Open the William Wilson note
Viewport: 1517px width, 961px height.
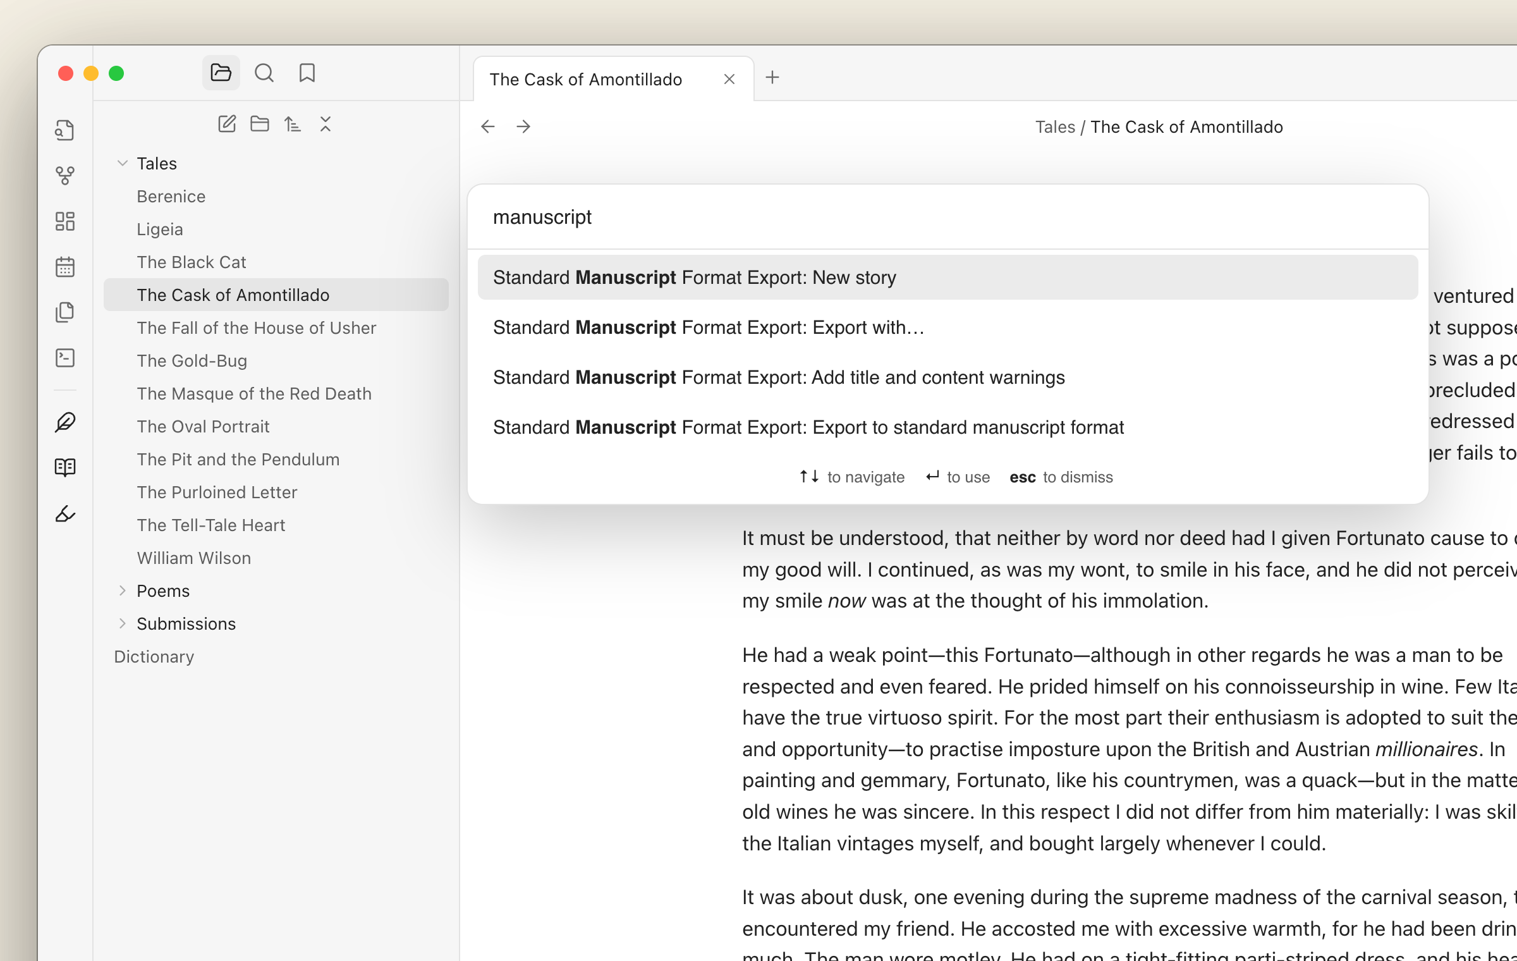click(x=276, y=558)
